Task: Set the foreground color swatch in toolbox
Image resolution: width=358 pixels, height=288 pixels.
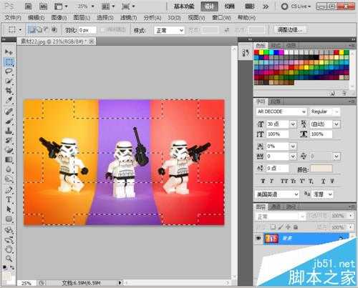Action: pos(6,277)
